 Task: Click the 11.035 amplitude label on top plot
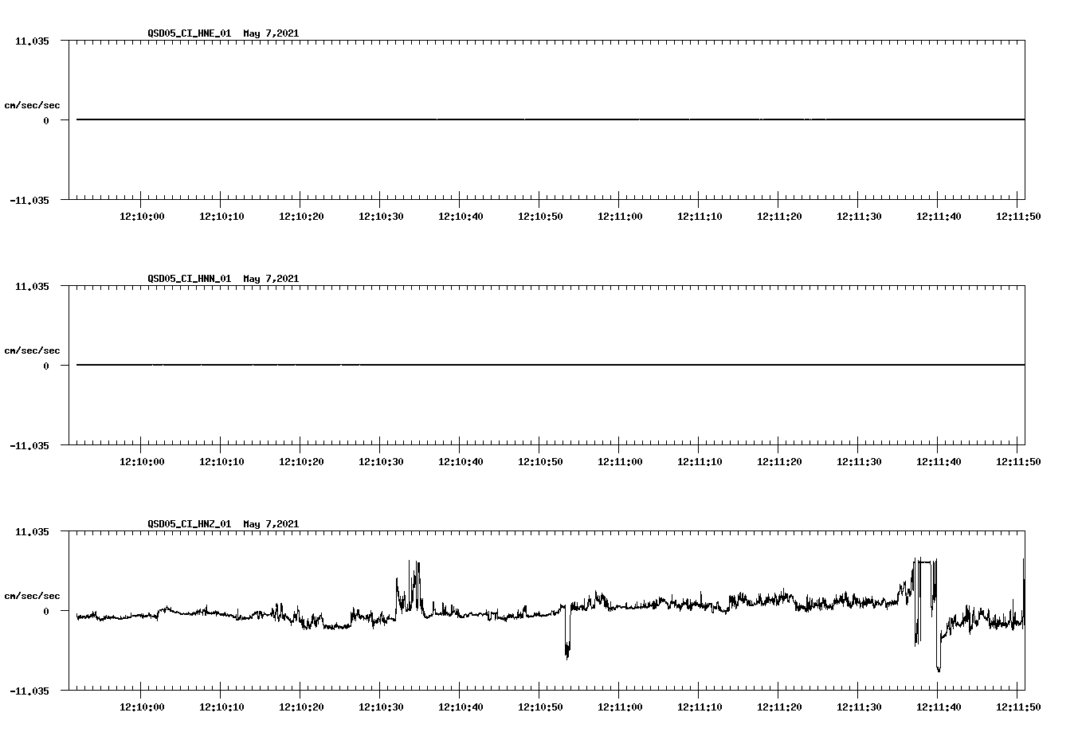pos(30,41)
